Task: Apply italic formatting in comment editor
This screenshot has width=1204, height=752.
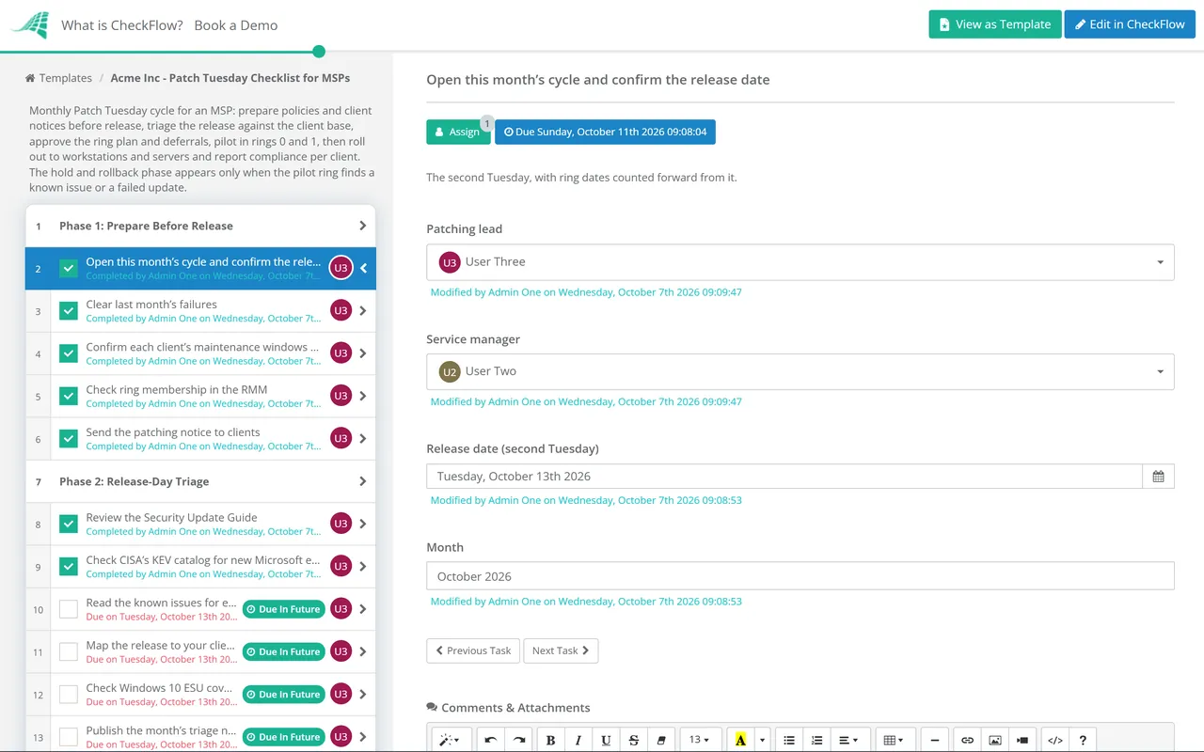Action: click(578, 740)
